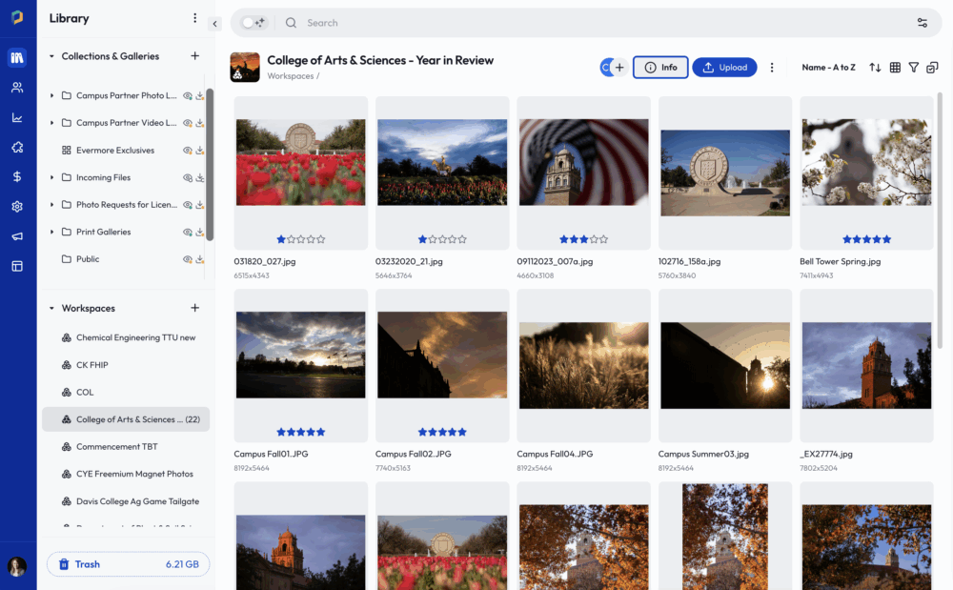Switch to grid view layout icon

click(x=895, y=68)
